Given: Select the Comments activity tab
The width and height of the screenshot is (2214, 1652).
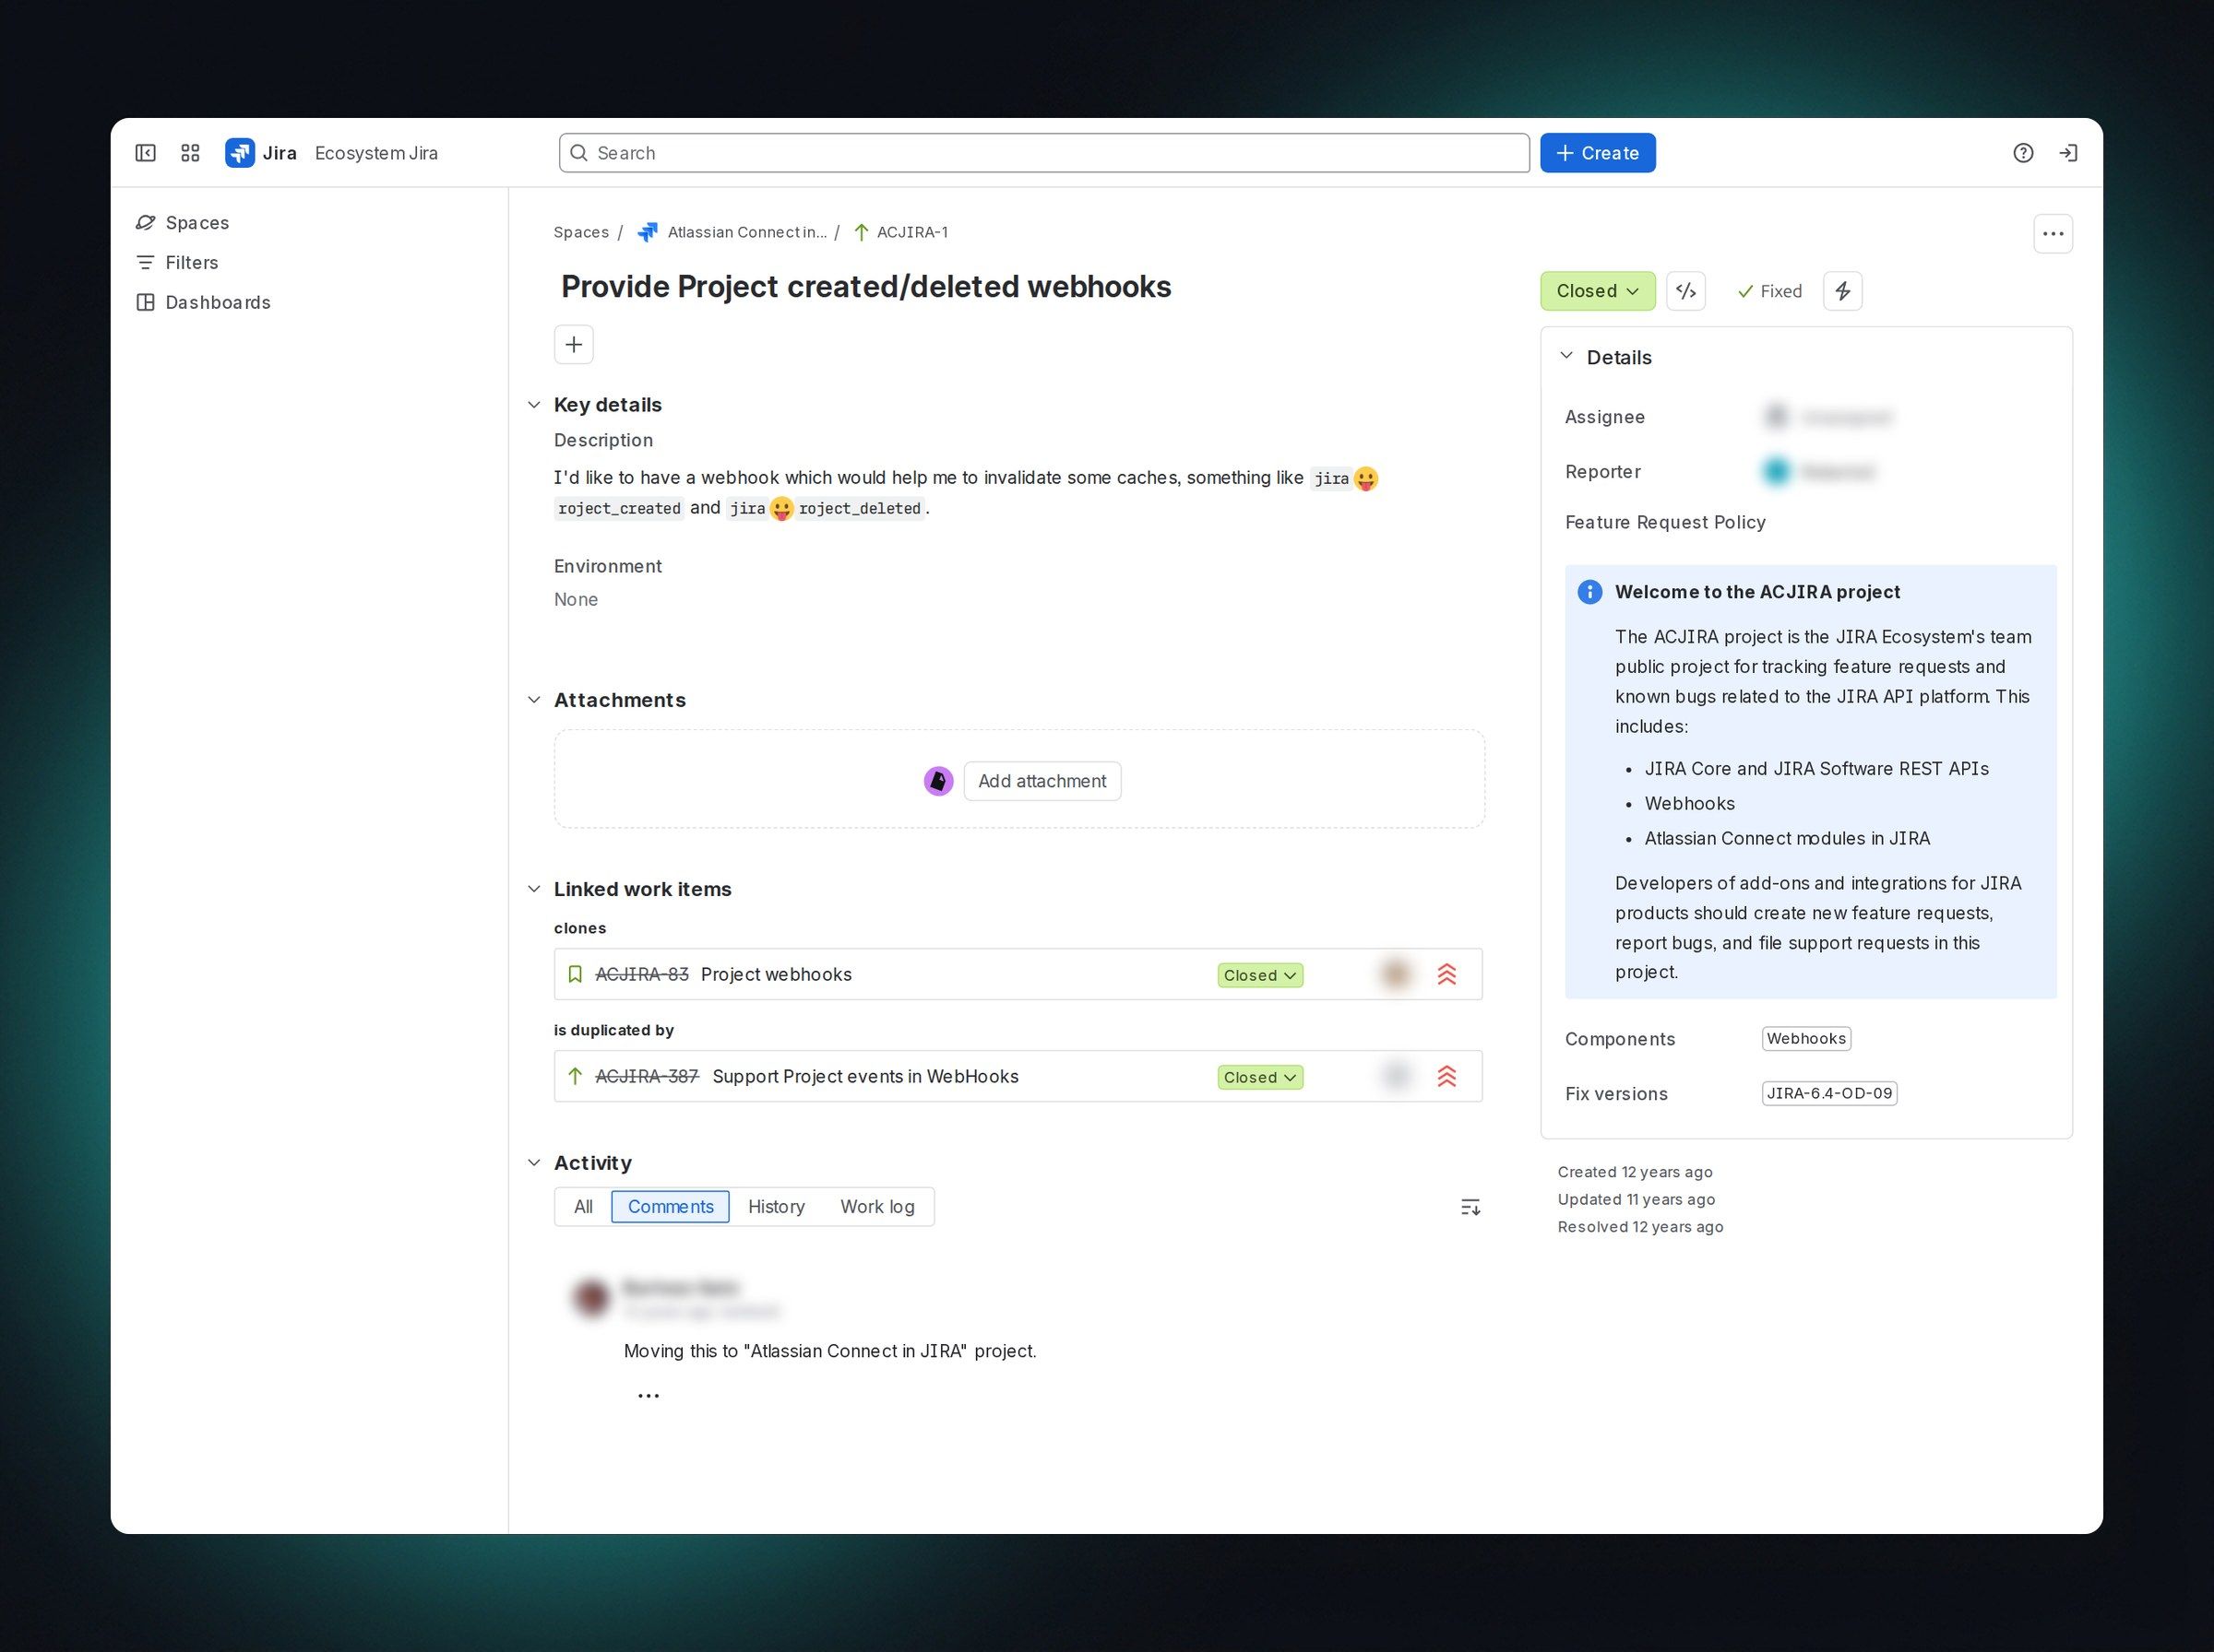Looking at the screenshot, I should [x=671, y=1207].
